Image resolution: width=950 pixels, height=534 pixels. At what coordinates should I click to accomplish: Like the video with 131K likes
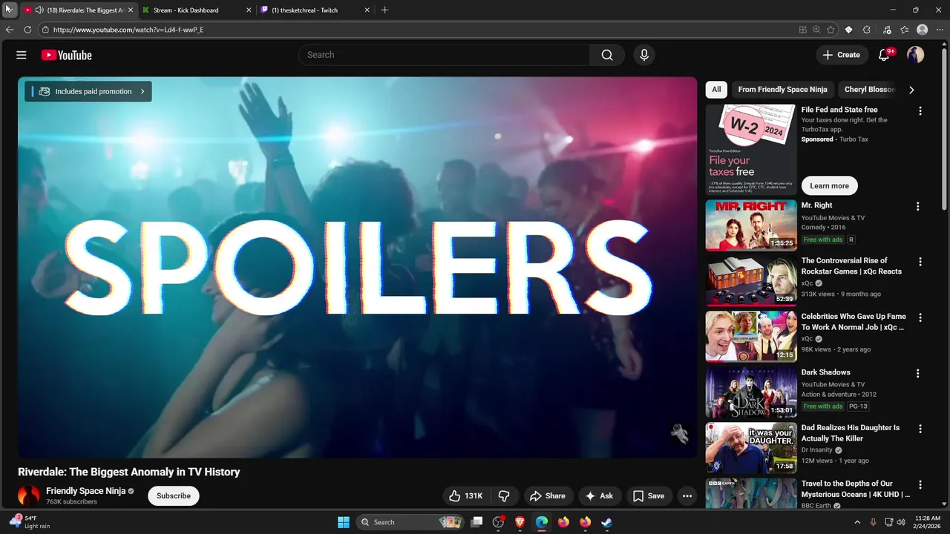pos(466,495)
